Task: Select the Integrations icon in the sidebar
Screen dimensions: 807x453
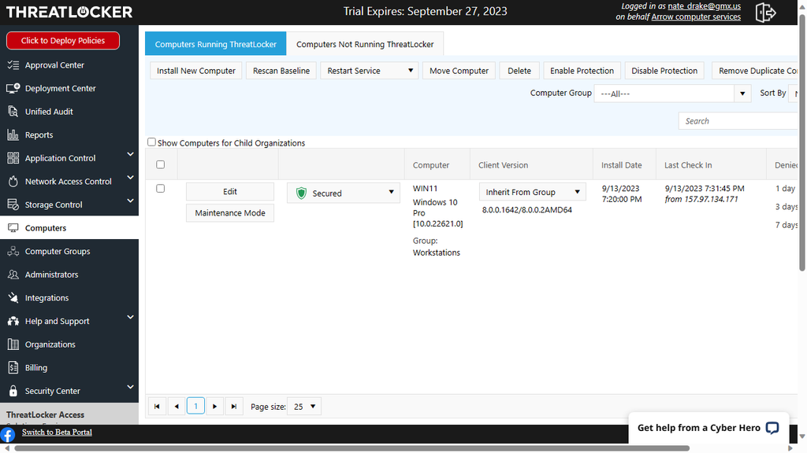Action: coord(14,297)
